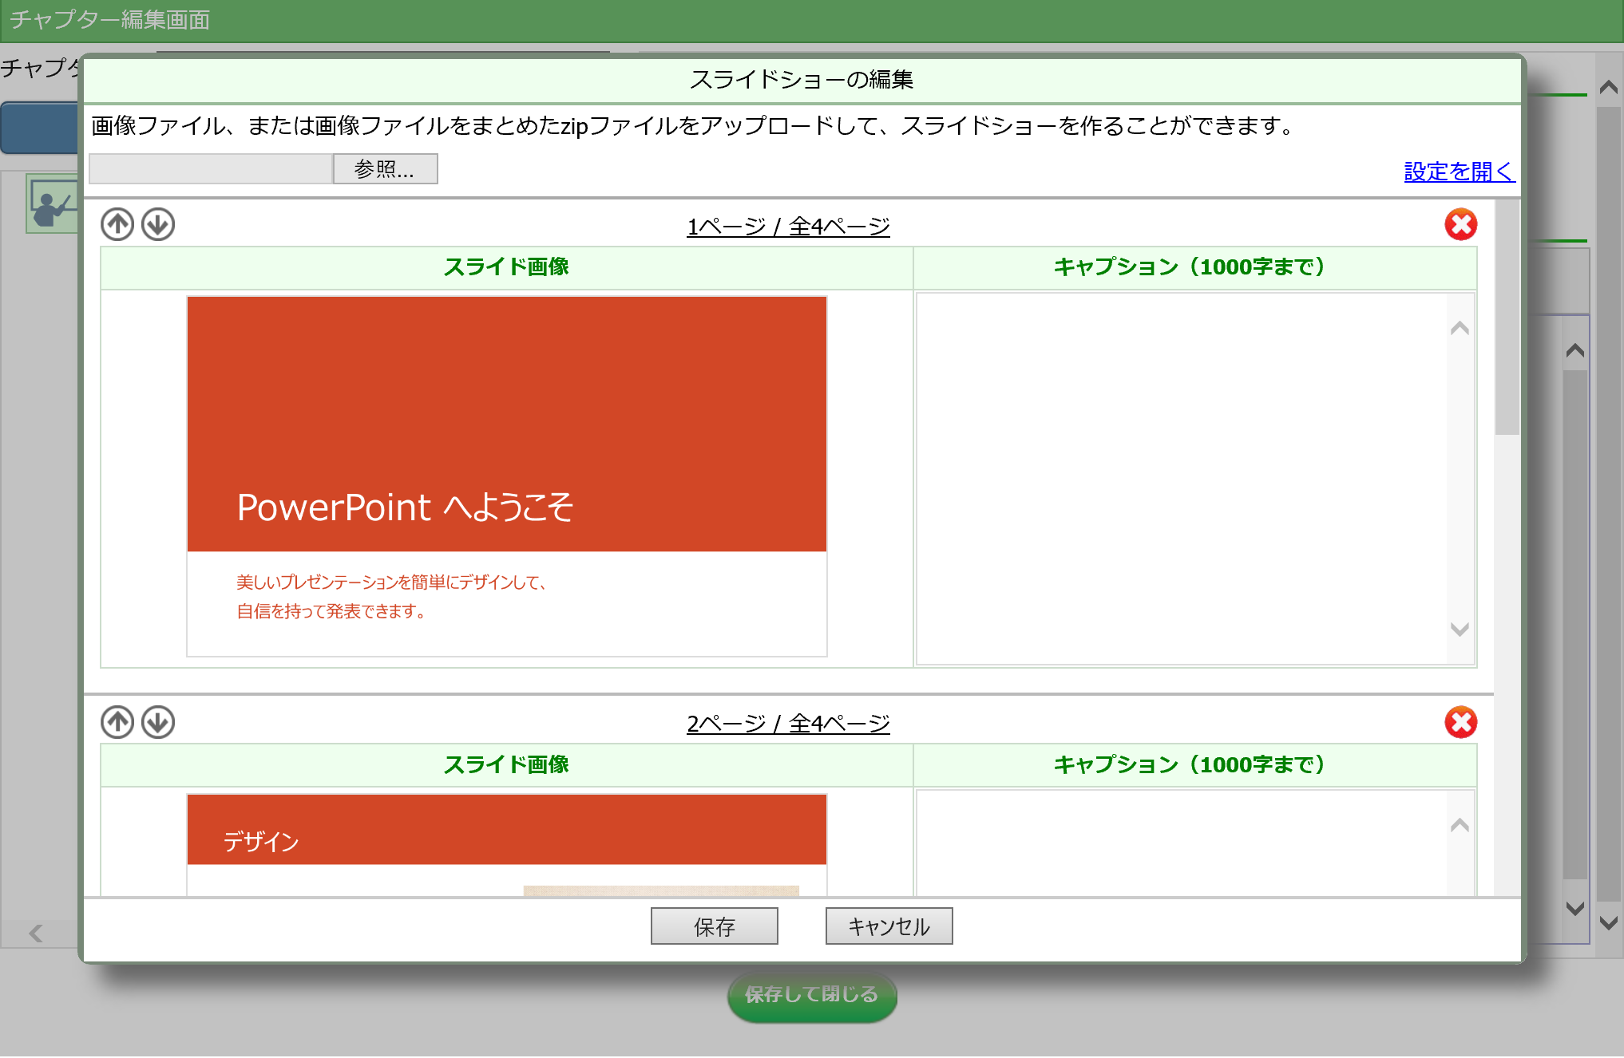Click the file path input field
The height and width of the screenshot is (1058, 1624).
211,169
